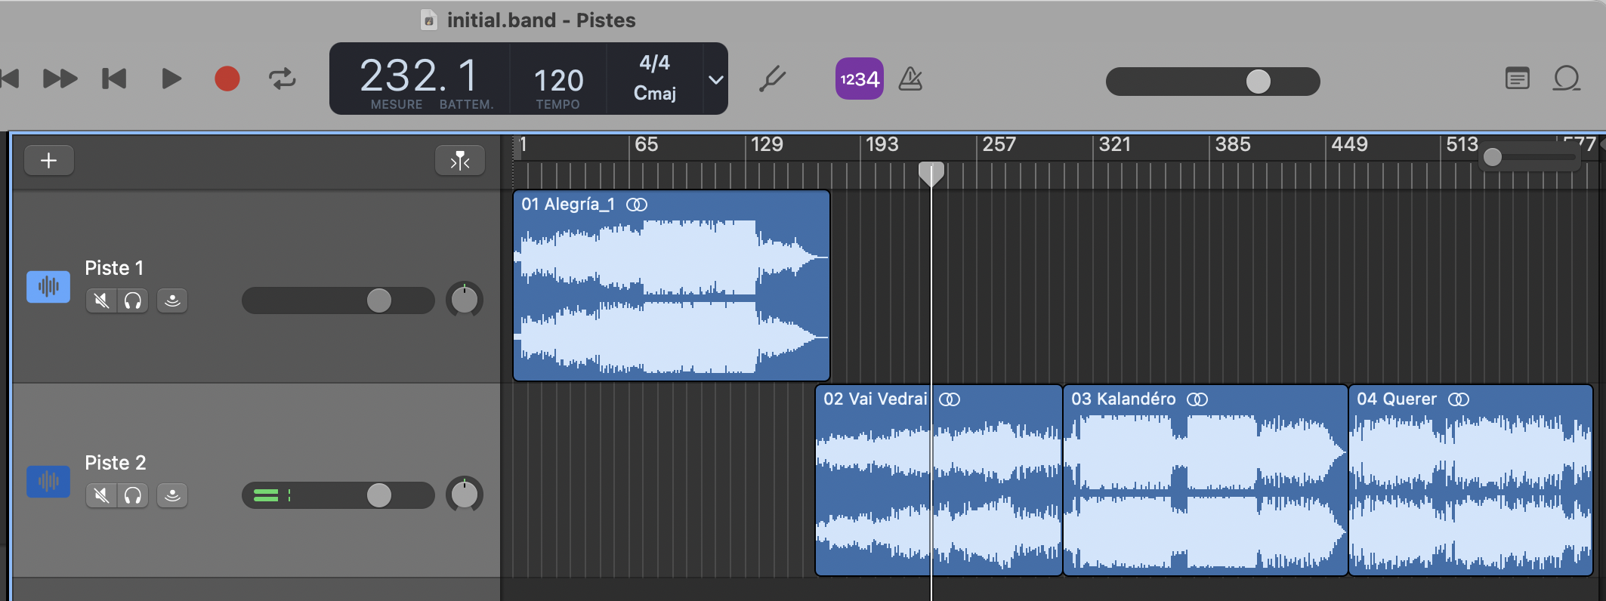1606x601 pixels.
Task: Click the 4/4 Cmaj signature display
Action: point(654,79)
